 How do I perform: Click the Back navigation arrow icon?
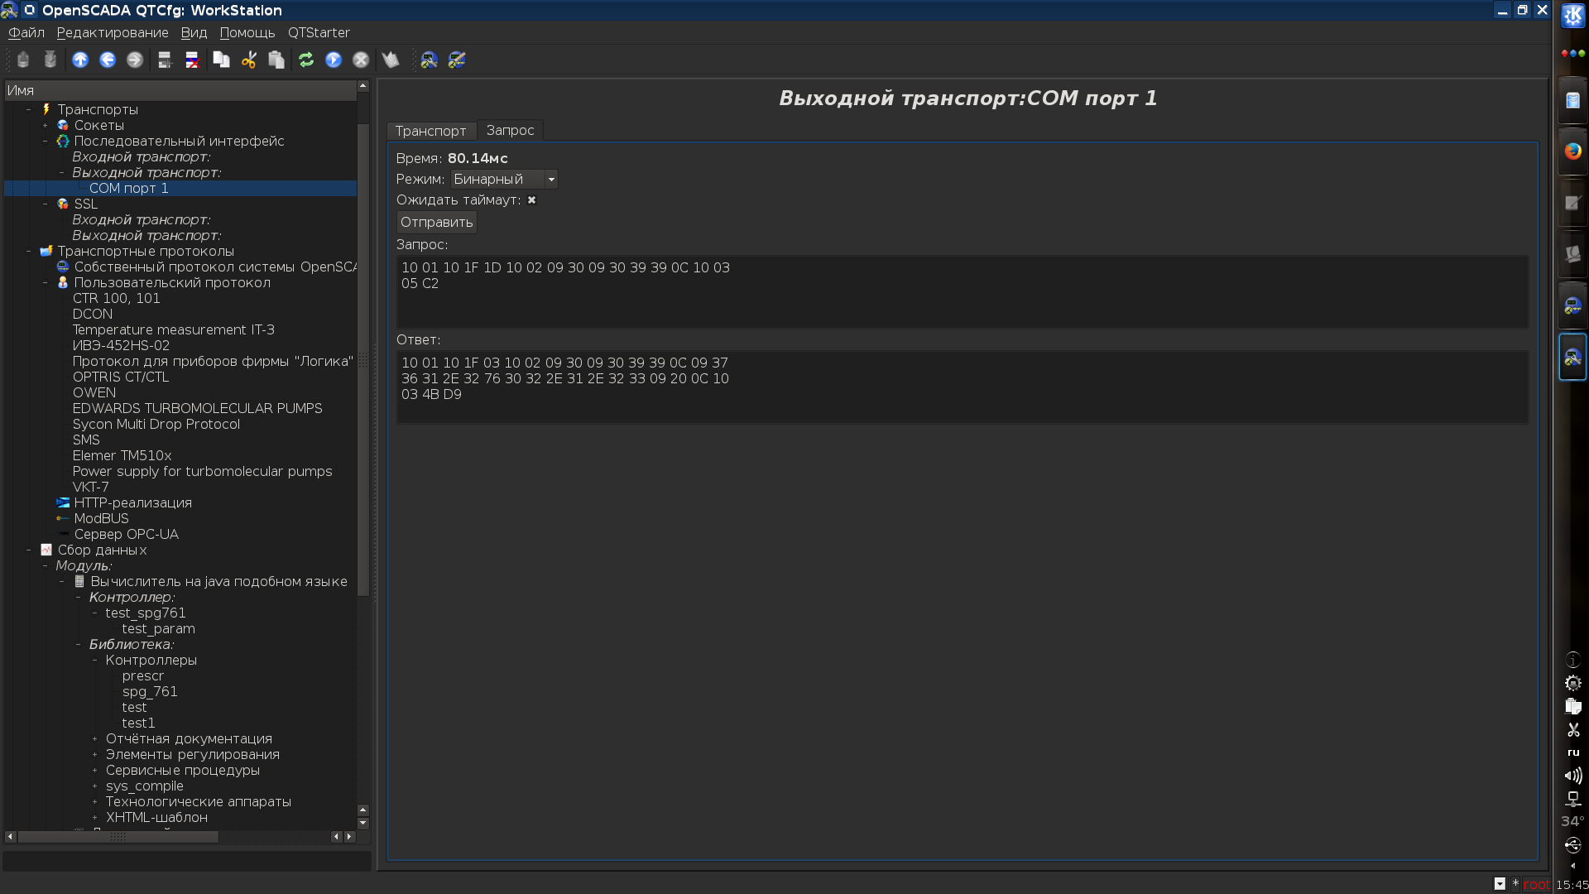coord(108,60)
